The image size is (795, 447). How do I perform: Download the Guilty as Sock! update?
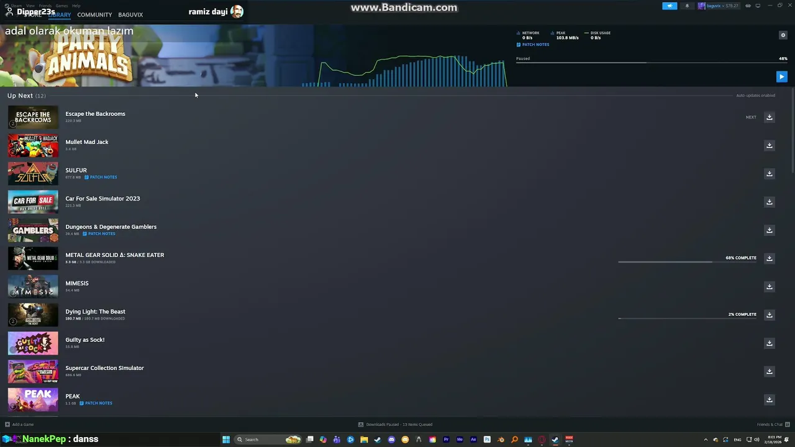[x=769, y=343]
